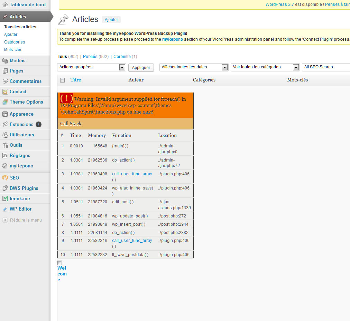
Task: Check the box above the Welcome post
Action: 59,263
